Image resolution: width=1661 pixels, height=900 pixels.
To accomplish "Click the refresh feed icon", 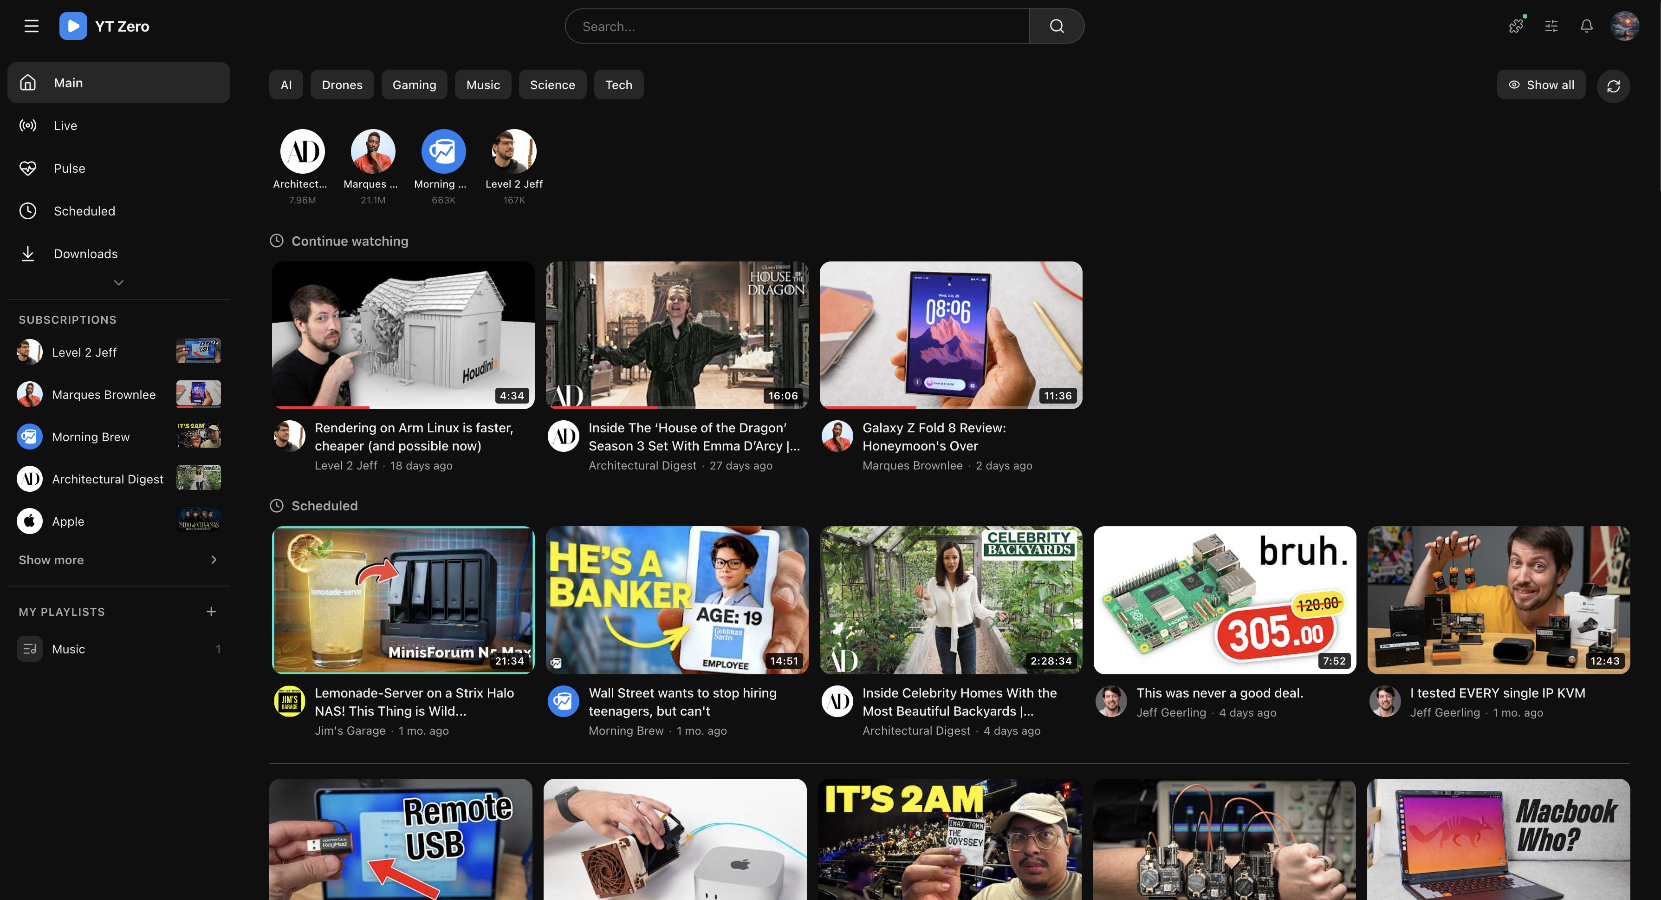I will [1613, 86].
